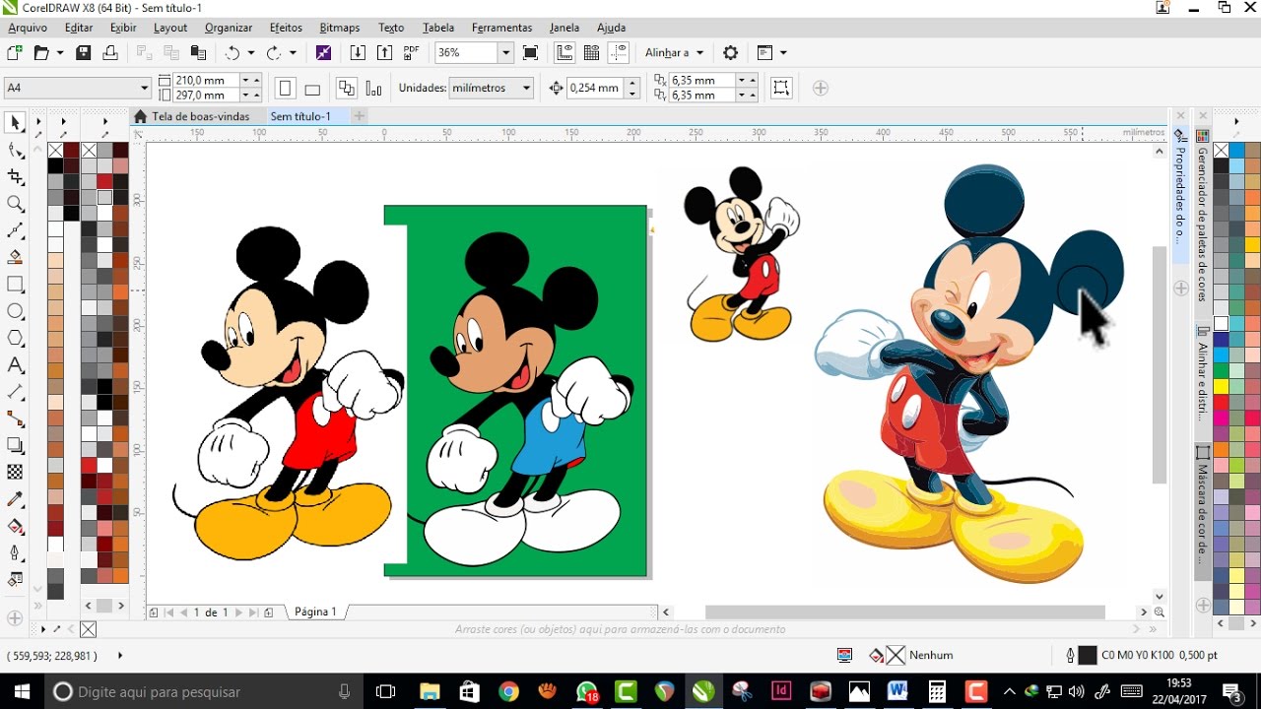Image resolution: width=1261 pixels, height=709 pixels.
Task: Toggle apply layout to all pages
Action: coord(346,88)
